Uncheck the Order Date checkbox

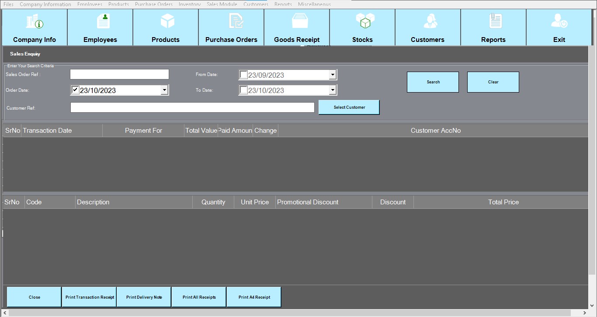[75, 90]
